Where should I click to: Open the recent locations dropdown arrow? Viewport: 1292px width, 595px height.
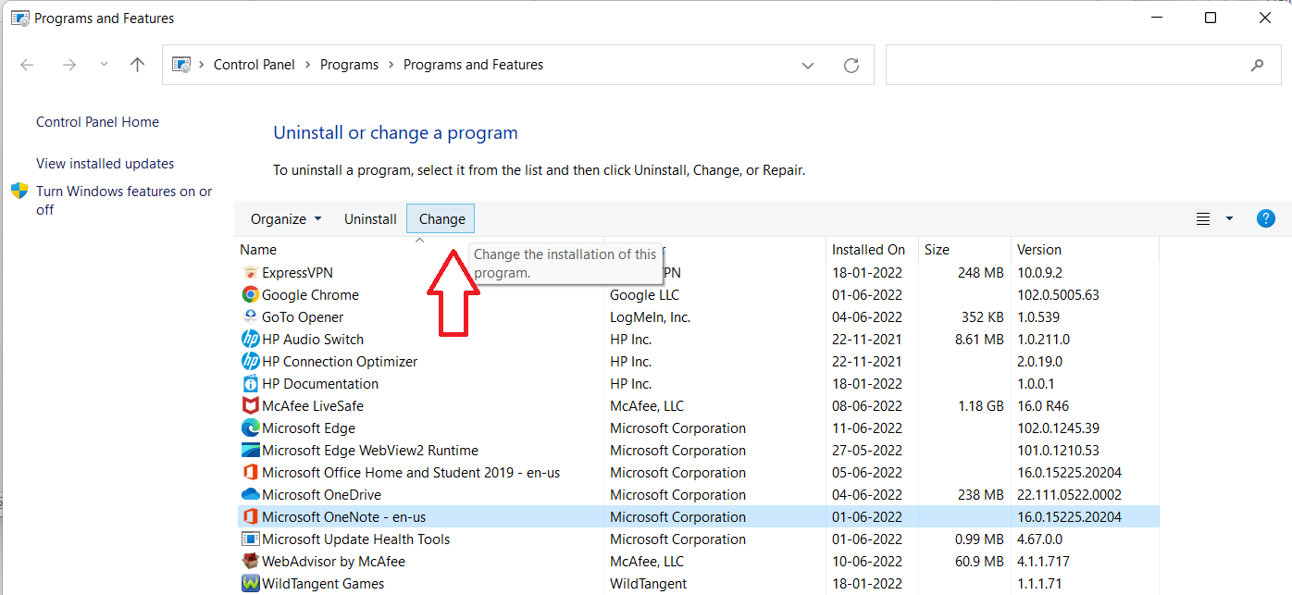tap(104, 65)
